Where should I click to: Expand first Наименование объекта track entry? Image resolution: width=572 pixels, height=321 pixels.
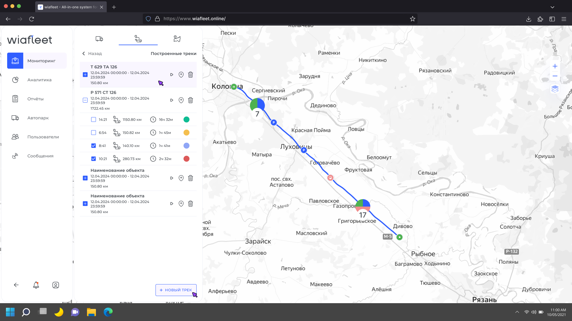tap(85, 178)
